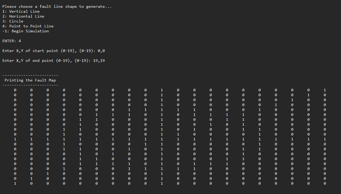
Task: Click the "ENTER:" prompt label
Action: (x=9, y=41)
